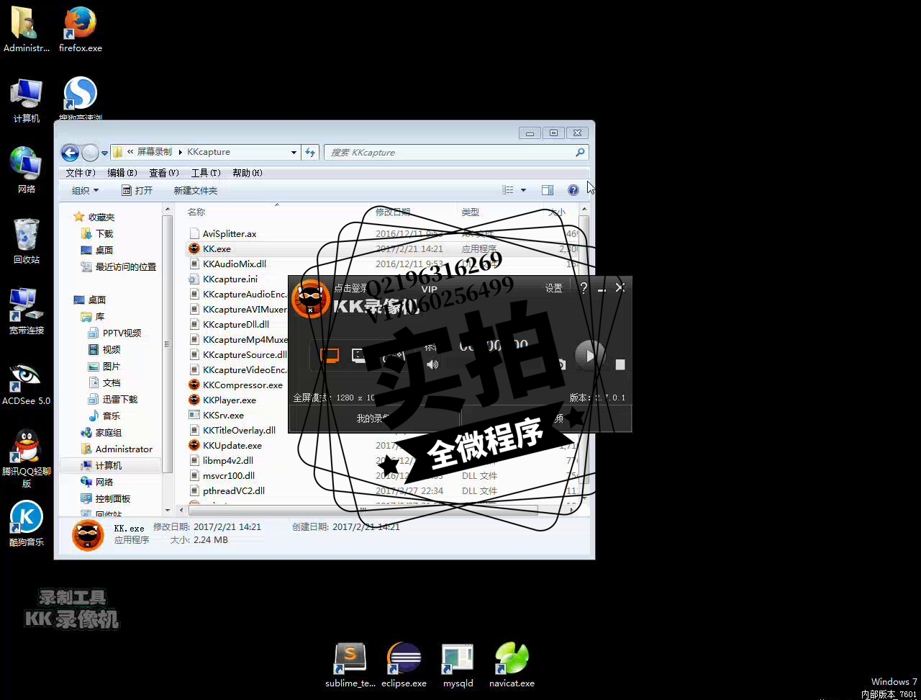The height and width of the screenshot is (700, 921).
Task: Expand the breadcrumb arrow after 屏幕录制
Action: (180, 152)
